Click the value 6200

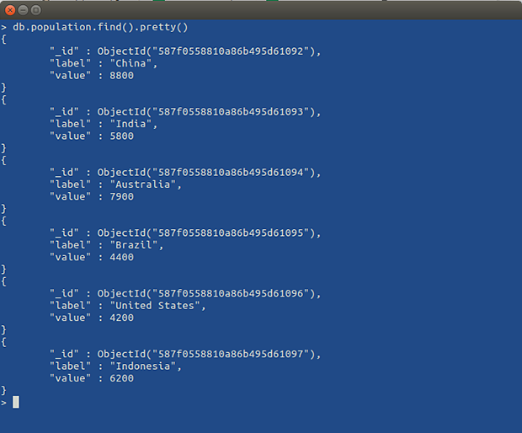click(121, 379)
